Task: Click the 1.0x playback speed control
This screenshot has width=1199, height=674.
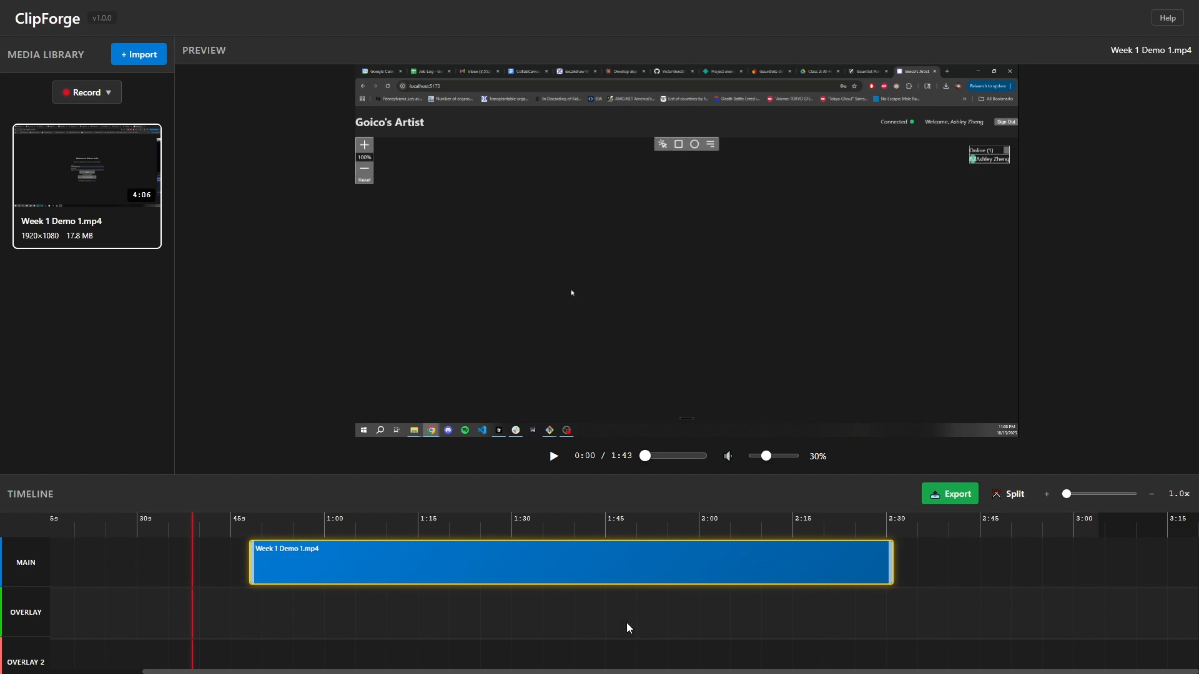Action: pos(1179,494)
